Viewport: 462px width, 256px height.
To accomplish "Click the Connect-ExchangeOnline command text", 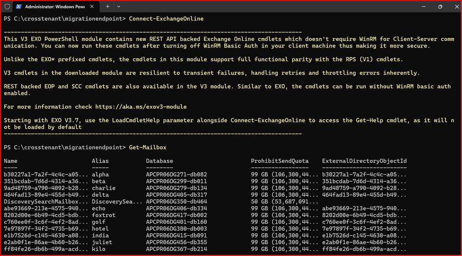I will pyautogui.click(x=166, y=19).
